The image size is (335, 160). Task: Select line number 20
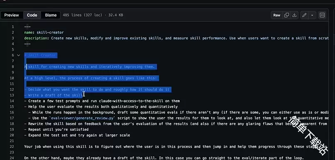pos(12,135)
